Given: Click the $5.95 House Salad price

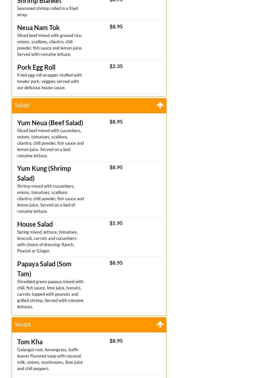Looking at the screenshot, I should click(116, 223).
